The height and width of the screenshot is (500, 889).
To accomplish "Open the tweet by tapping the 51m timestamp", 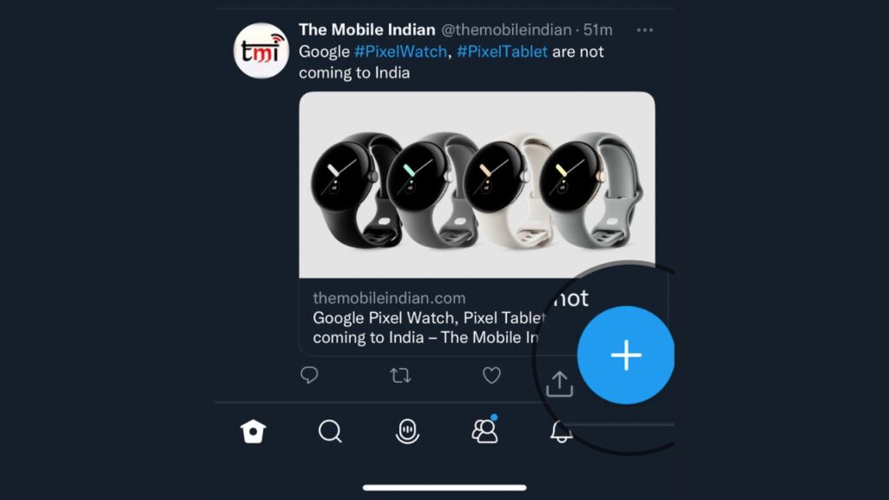I will coord(596,29).
